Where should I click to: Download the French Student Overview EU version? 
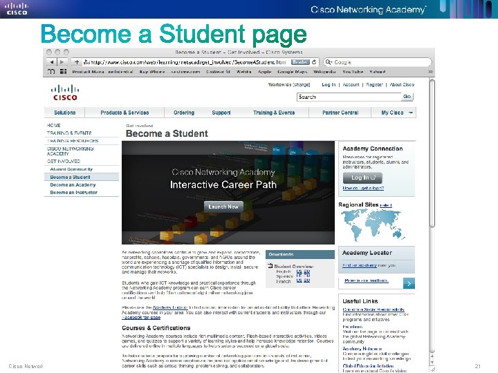click(x=307, y=280)
